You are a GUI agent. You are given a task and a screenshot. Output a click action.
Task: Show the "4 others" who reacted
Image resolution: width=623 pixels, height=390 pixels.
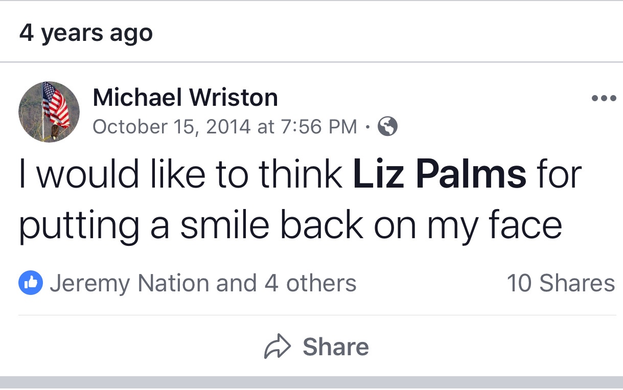click(x=310, y=283)
